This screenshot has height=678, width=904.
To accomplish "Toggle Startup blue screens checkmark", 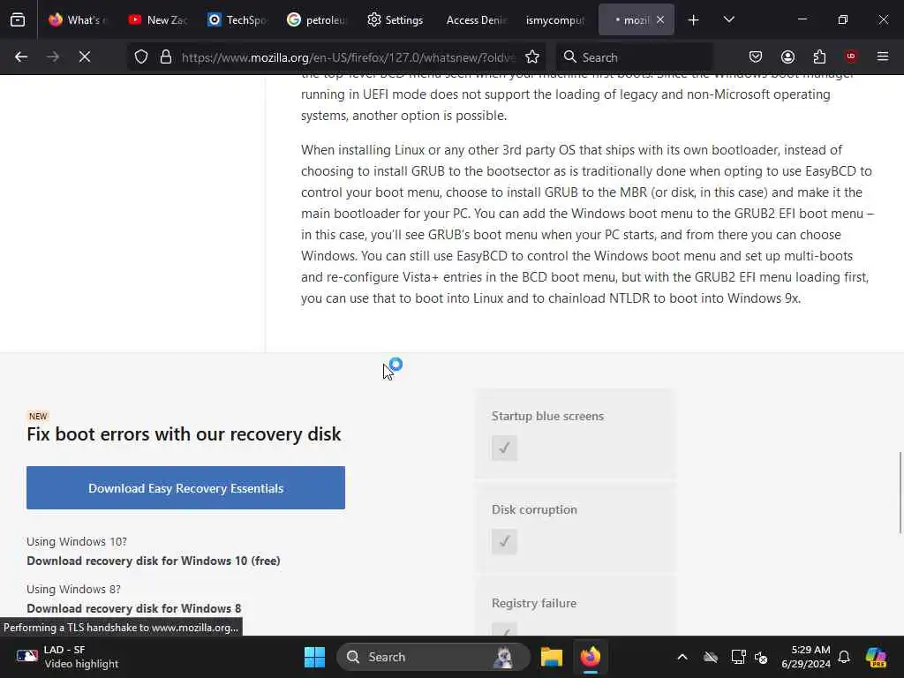I will pos(504,448).
